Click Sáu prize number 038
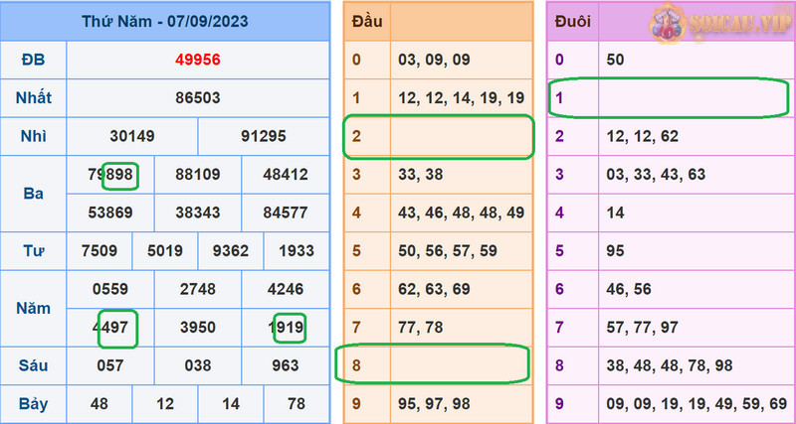This screenshot has width=796, height=424. [196, 365]
